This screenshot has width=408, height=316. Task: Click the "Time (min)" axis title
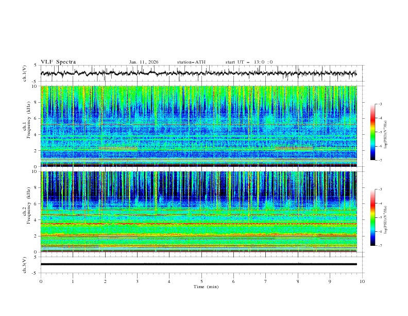[x=206, y=287]
